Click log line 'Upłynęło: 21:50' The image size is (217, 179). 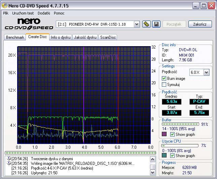coord(44,173)
